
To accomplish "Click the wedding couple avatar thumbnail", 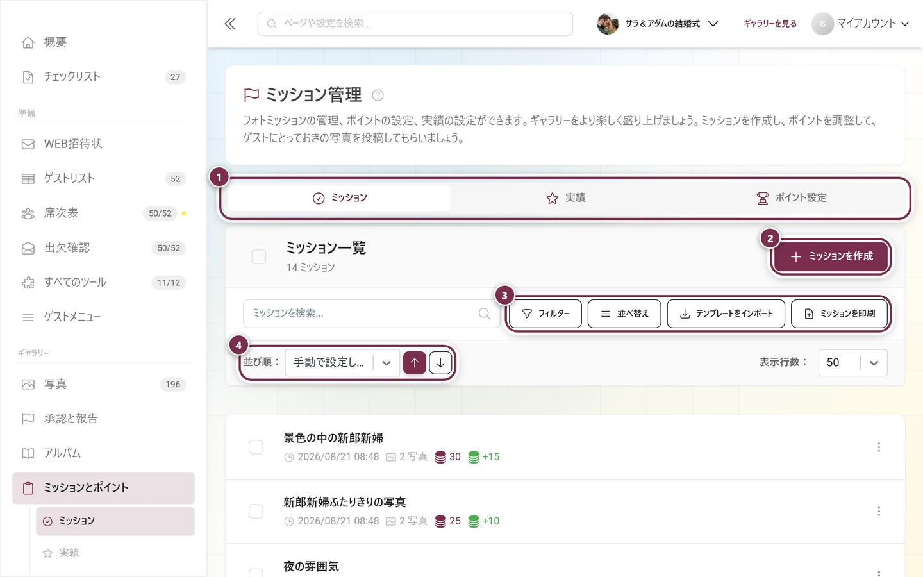I will click(608, 24).
